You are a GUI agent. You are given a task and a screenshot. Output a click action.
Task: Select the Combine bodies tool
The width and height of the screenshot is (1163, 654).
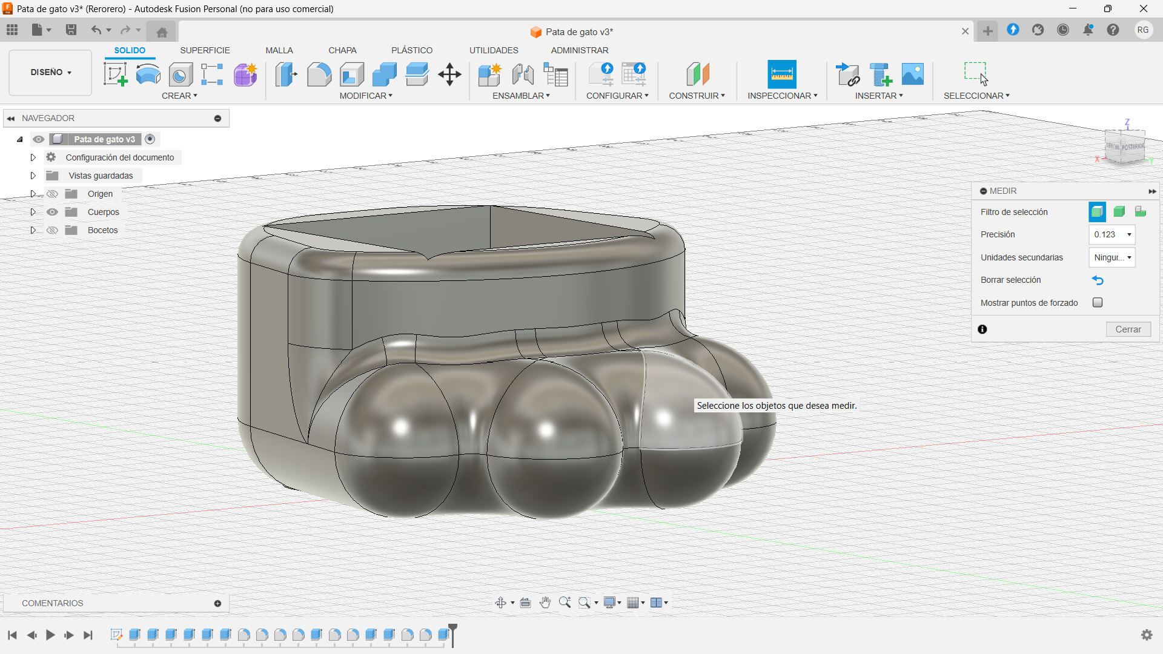[x=385, y=74]
